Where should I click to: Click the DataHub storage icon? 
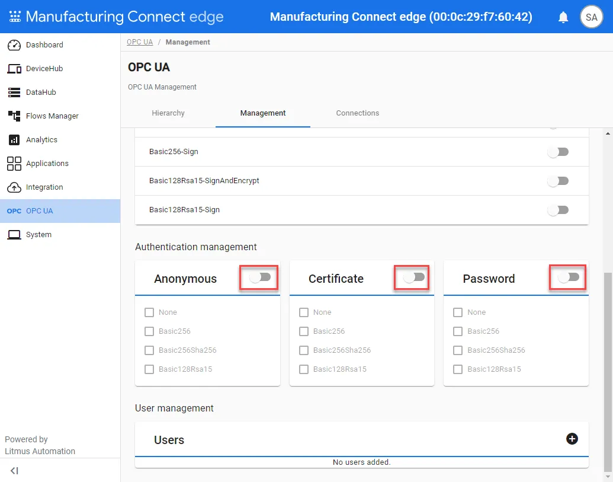tap(14, 92)
